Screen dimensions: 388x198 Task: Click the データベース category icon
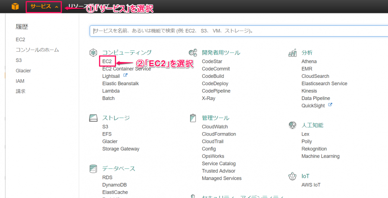93,169
